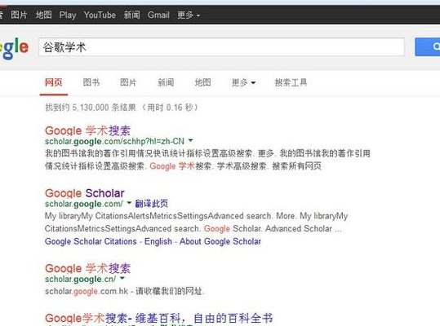
Task: Switch to the 图书 results tab
Action: [91, 82]
